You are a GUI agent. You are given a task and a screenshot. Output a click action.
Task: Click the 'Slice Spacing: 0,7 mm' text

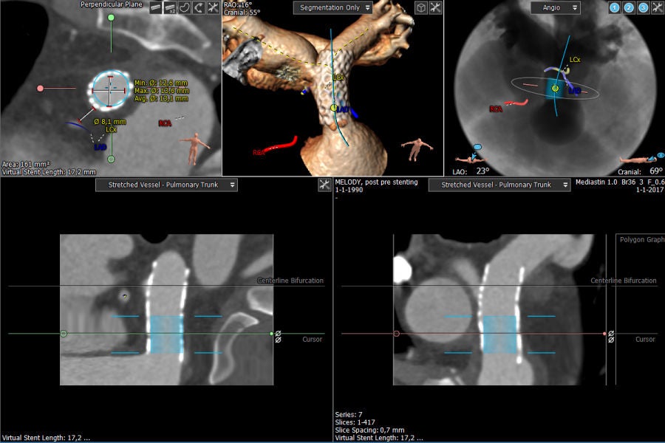point(370,430)
